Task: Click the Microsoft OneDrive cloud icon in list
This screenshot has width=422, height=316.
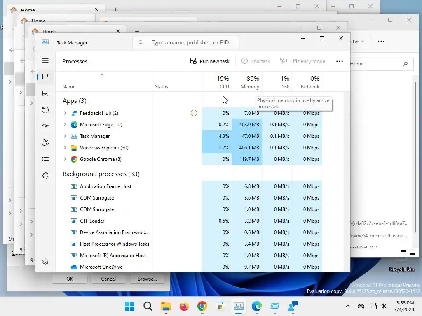Action: (74, 267)
